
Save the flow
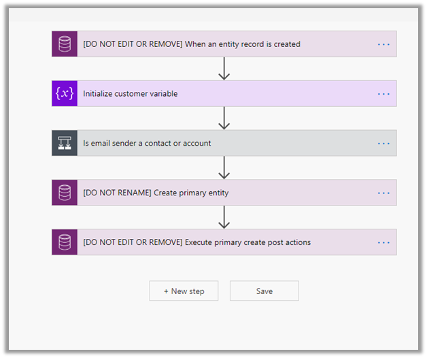[264, 291]
